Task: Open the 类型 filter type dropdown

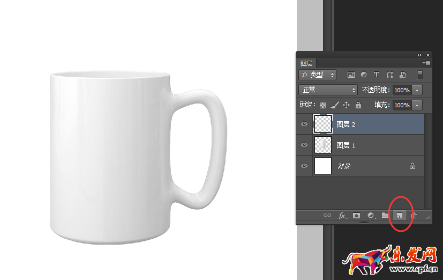Action: 317,75
